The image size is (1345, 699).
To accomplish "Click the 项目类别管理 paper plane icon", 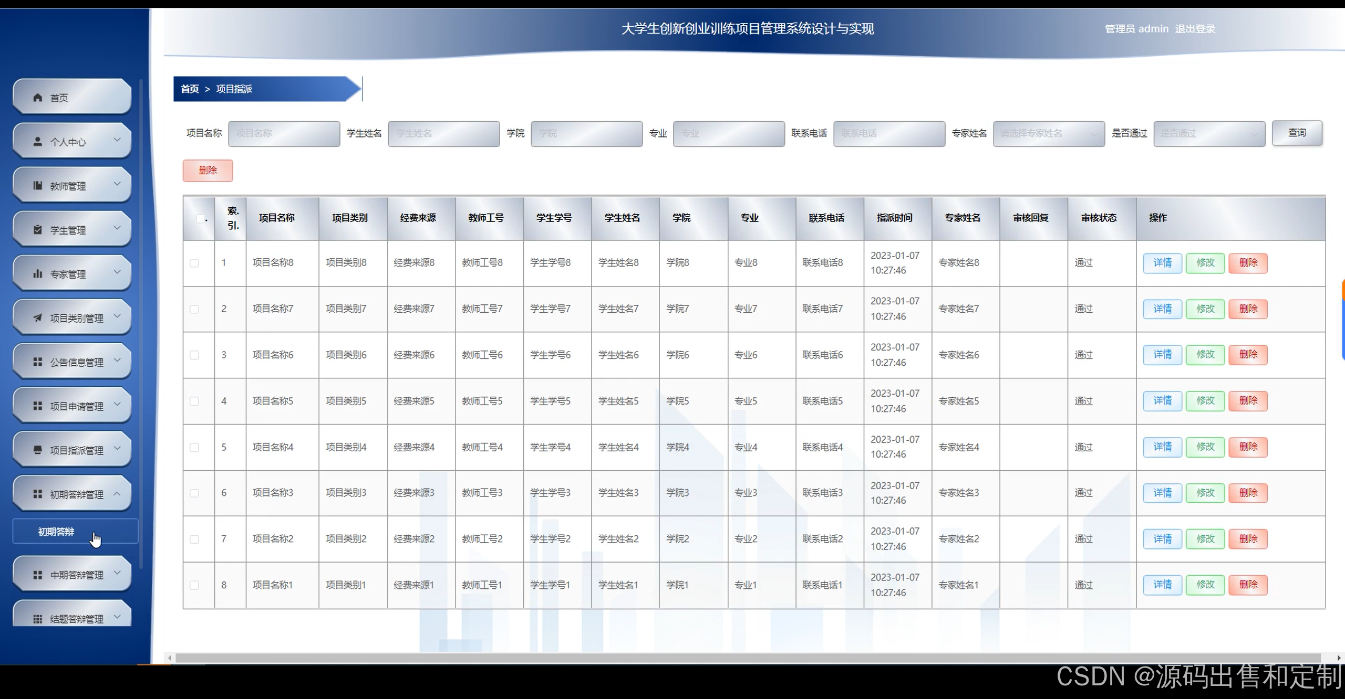I will coord(37,318).
